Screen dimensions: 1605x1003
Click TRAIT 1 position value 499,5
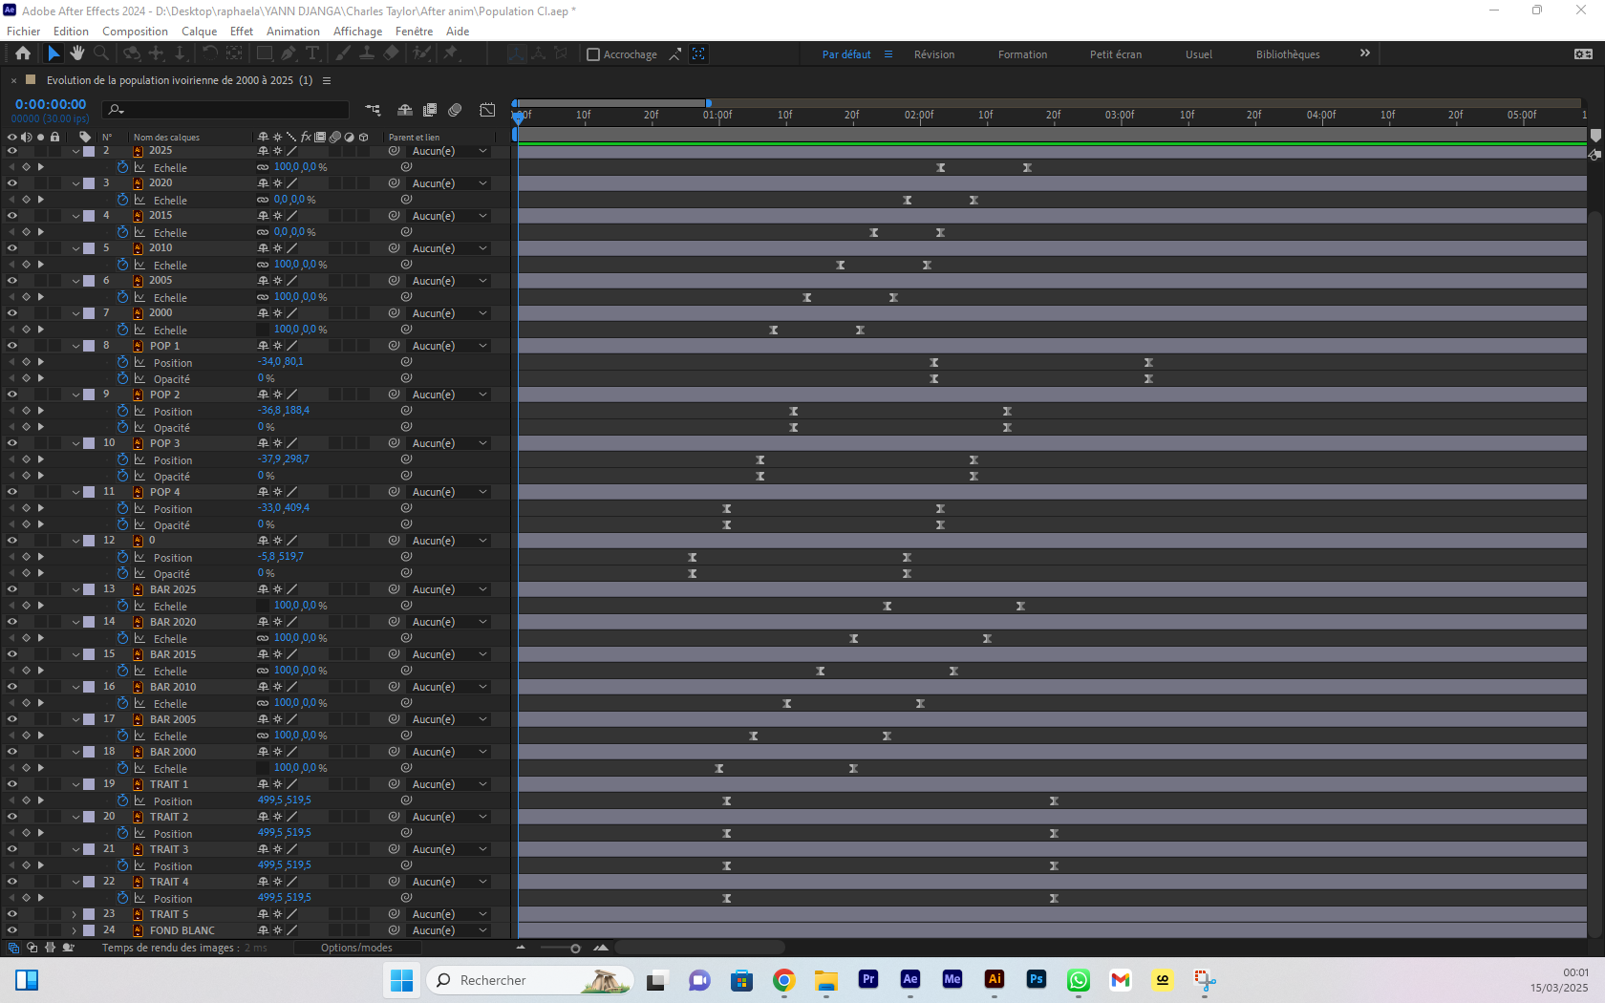270,800
